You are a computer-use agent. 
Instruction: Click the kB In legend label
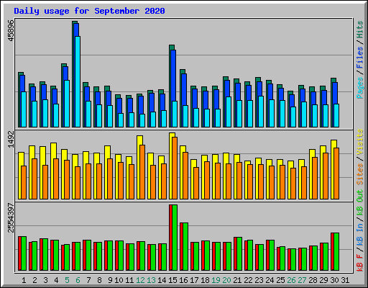pyautogui.click(x=360, y=234)
